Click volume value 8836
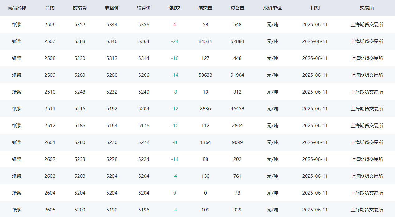Viewport: 395px width, 217px height. pos(205,109)
